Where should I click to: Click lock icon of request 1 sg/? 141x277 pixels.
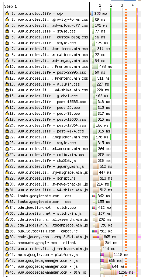[7, 14]
